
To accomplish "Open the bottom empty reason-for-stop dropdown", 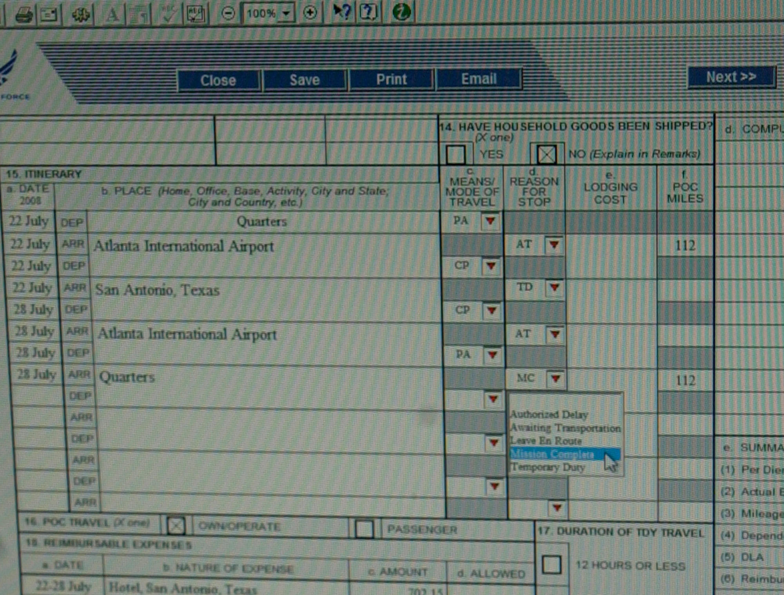I will pyautogui.click(x=557, y=508).
